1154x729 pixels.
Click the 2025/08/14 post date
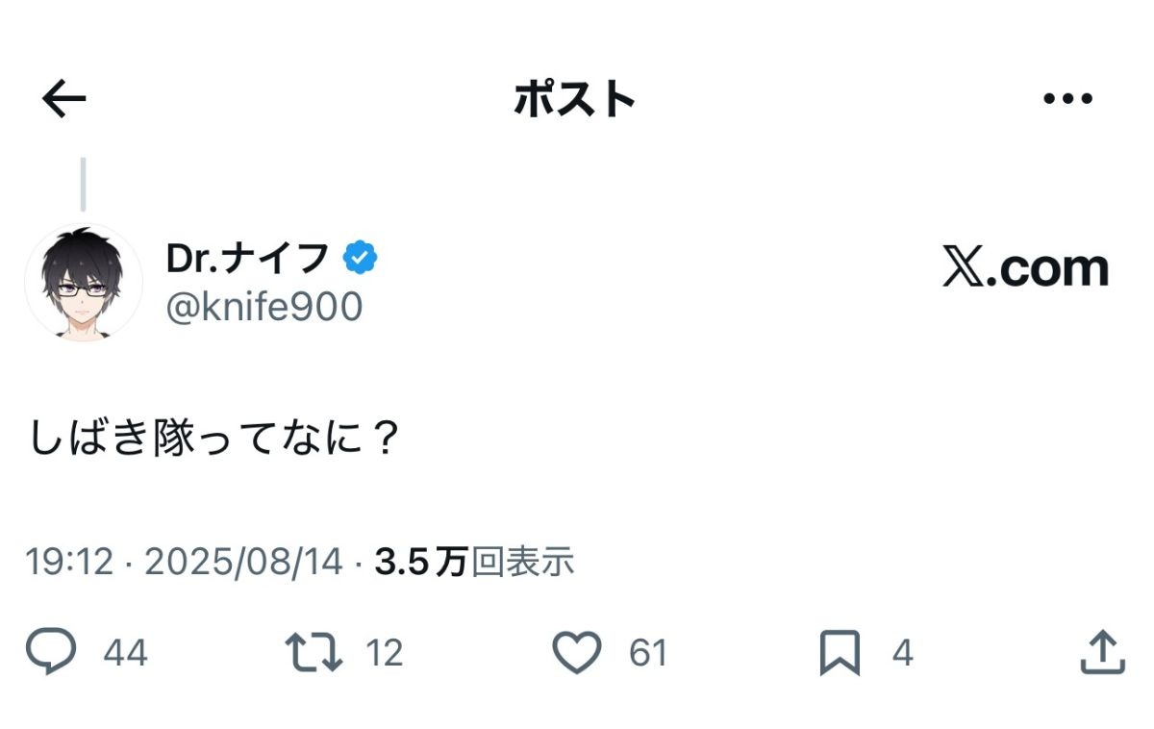pyautogui.click(x=243, y=562)
